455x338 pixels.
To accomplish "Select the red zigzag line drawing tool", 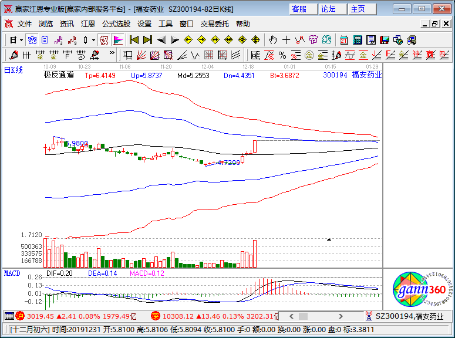I will coord(300,40).
